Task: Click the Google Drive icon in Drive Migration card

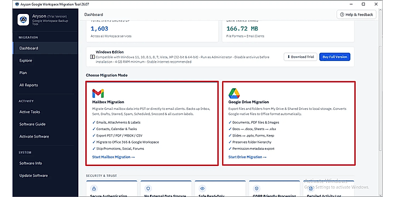Action: tap(234, 93)
